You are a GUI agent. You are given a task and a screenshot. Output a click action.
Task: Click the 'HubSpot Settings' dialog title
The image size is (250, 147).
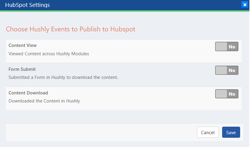(27, 5)
